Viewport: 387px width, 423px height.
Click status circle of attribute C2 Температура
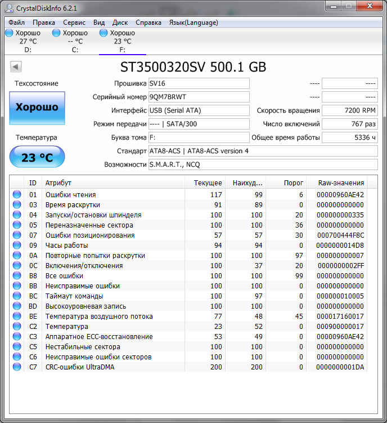point(17,327)
